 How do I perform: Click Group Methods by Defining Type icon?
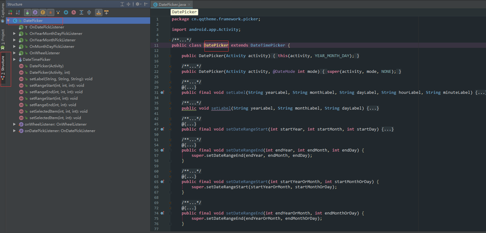(58, 12)
